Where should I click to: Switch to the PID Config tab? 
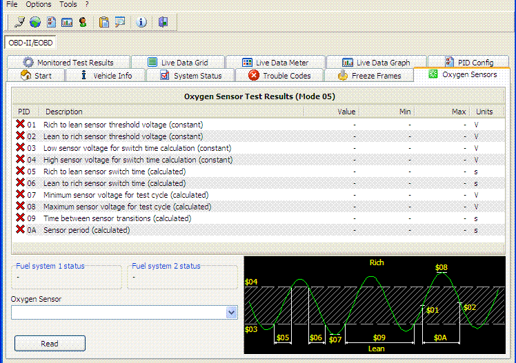pyautogui.click(x=468, y=62)
